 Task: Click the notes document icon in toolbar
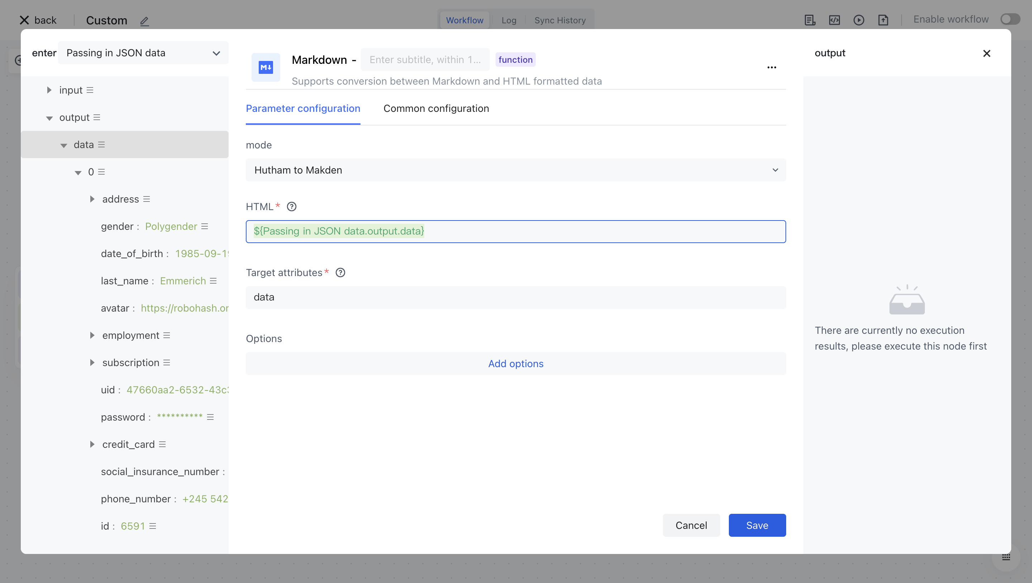tap(810, 20)
